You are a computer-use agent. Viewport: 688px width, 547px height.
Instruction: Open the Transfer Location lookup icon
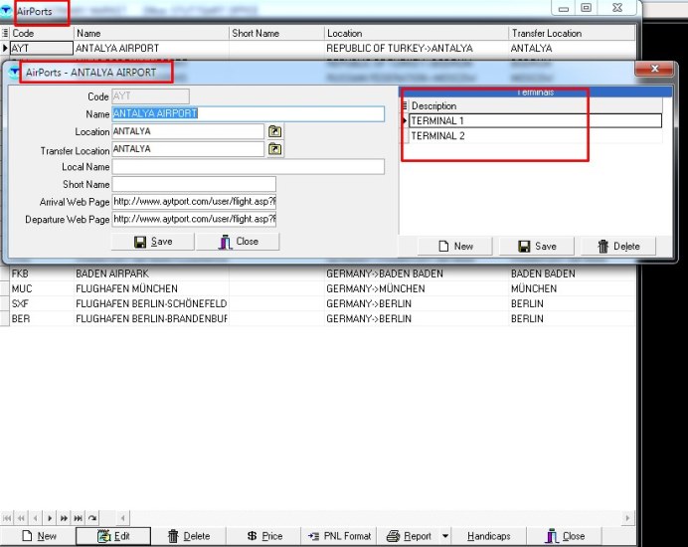pos(275,149)
